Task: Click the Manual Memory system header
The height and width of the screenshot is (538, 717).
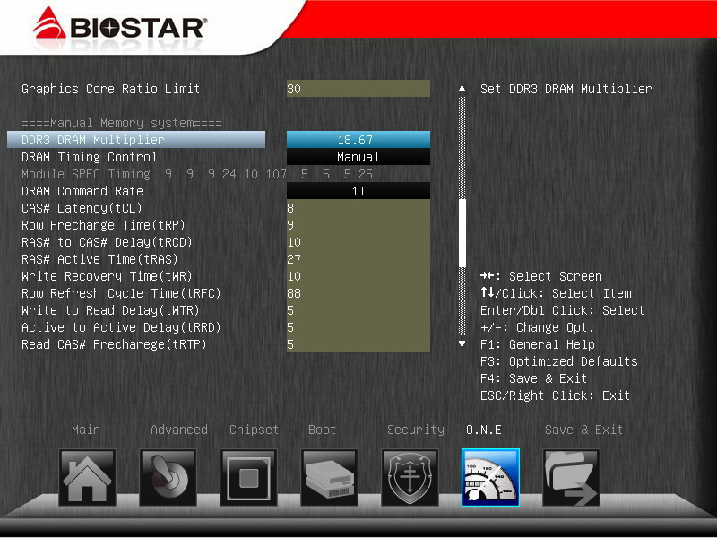Action: [x=122, y=123]
